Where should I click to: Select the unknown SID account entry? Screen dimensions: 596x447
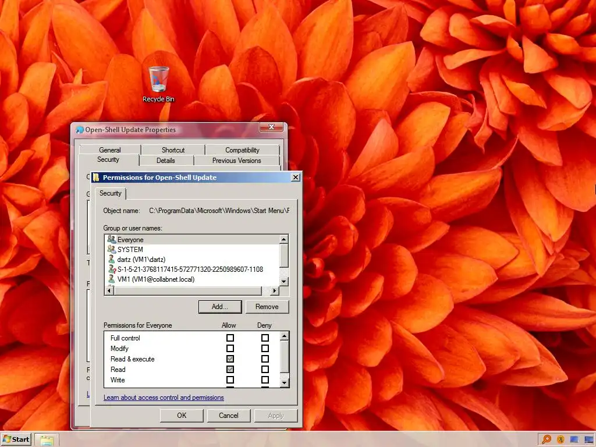coord(192,269)
